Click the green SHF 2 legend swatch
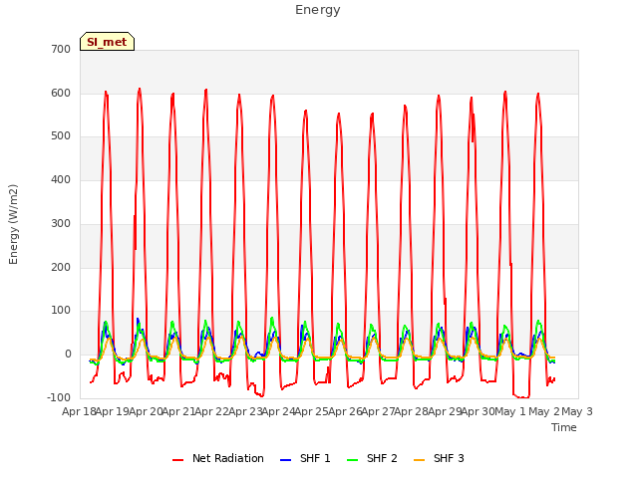The height and width of the screenshot is (478, 638). [352, 460]
